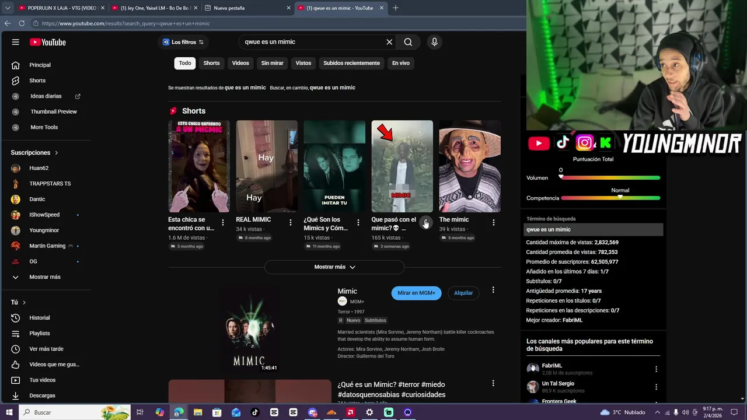This screenshot has width=747, height=420.
Task: Open '¿Qué es un Mimic? #terror' video title
Action: [391, 390]
